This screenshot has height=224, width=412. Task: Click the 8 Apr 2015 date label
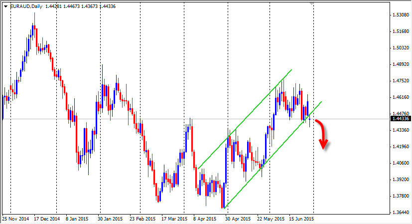pos(205,219)
